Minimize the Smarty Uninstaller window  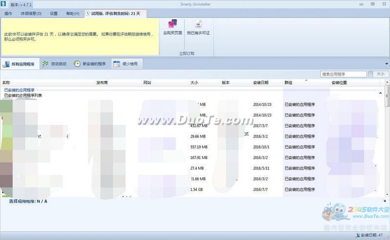(x=361, y=4)
